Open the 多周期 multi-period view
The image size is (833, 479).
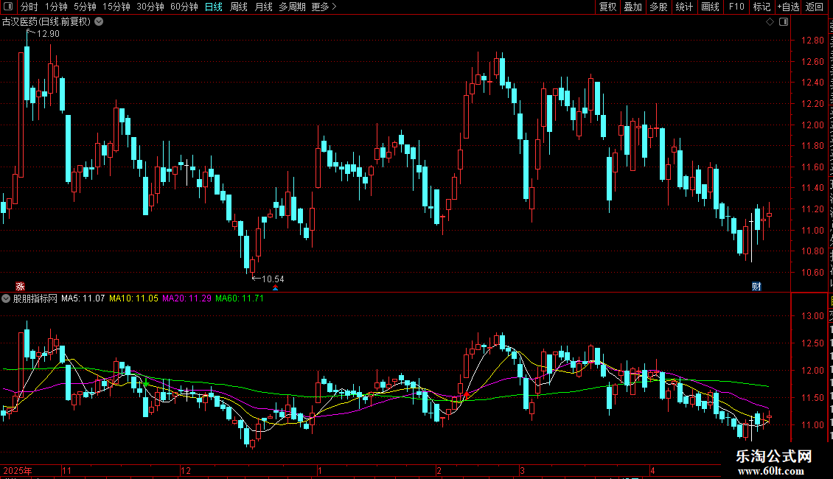coord(292,7)
